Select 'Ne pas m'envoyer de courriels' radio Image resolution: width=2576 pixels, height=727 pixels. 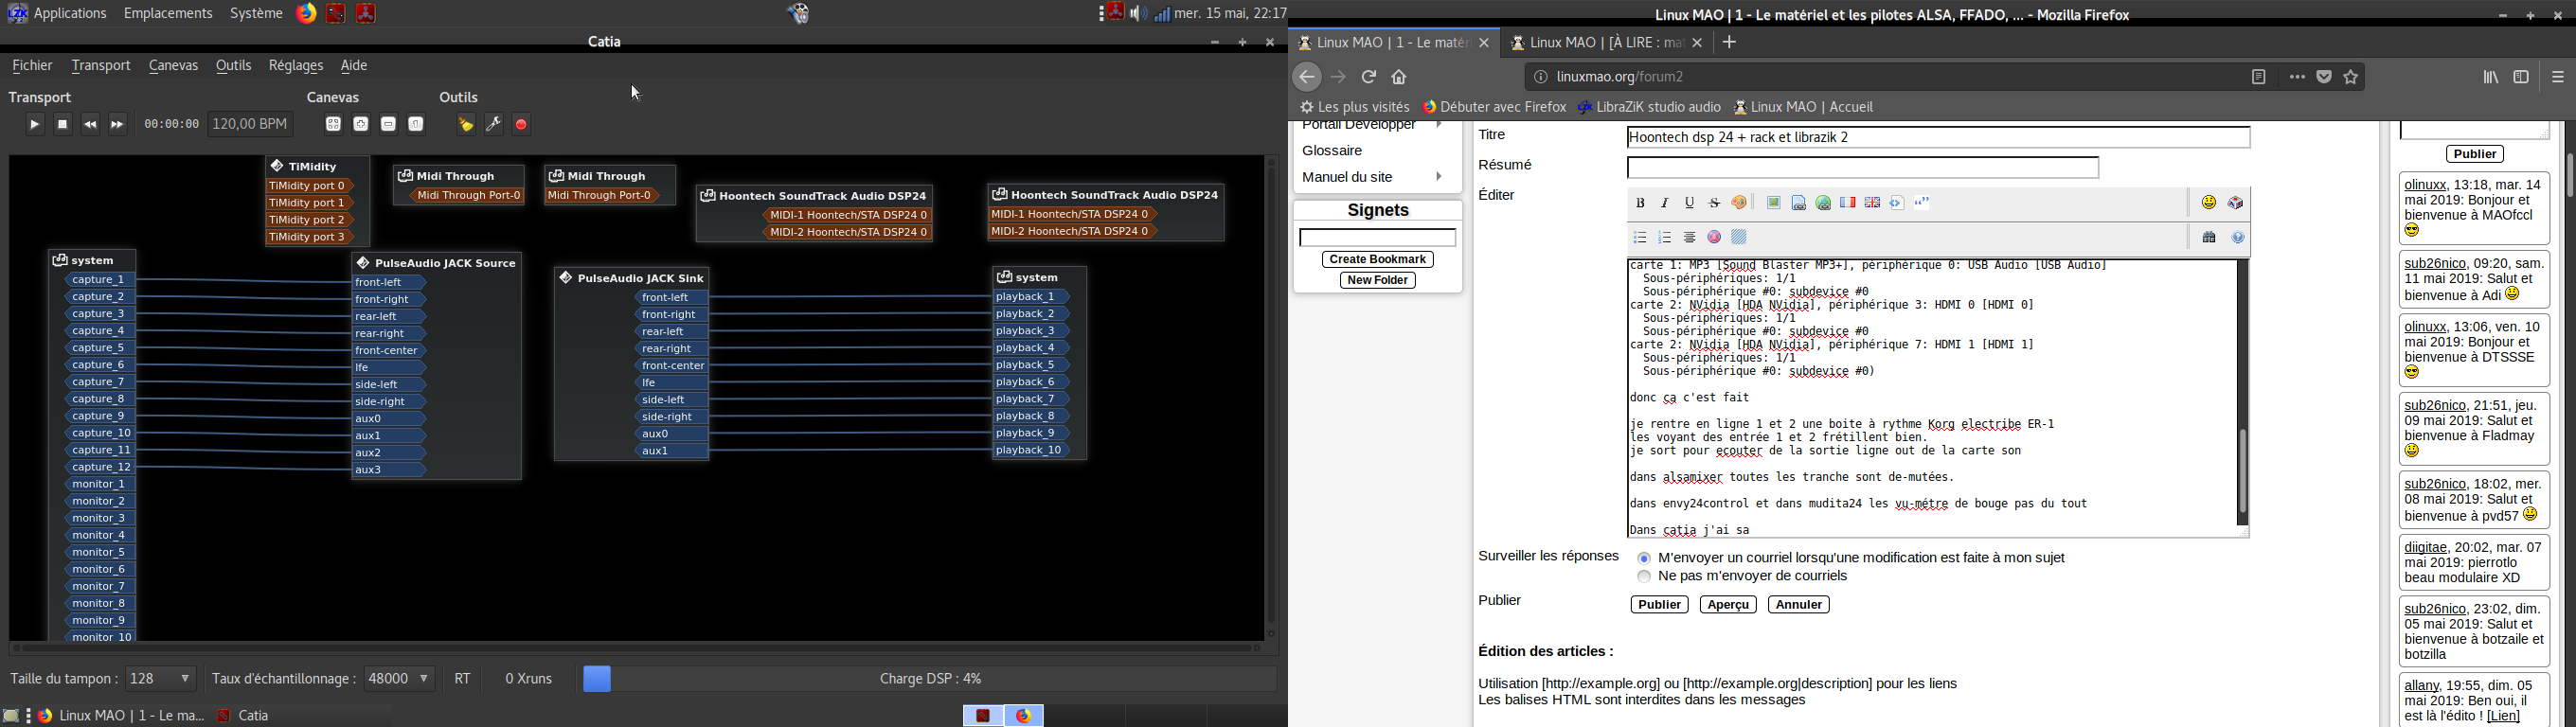pyautogui.click(x=1644, y=577)
